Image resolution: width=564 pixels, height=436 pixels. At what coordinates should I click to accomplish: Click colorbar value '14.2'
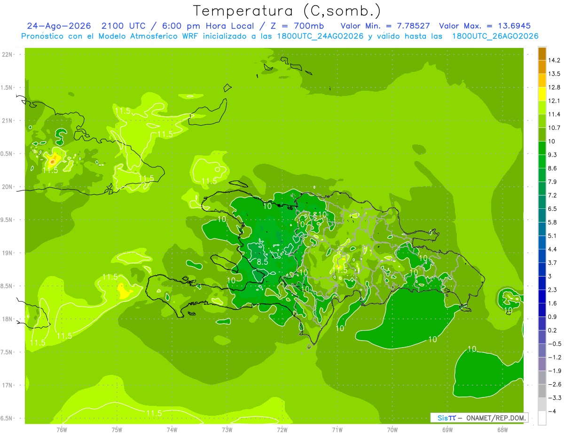pos(555,60)
